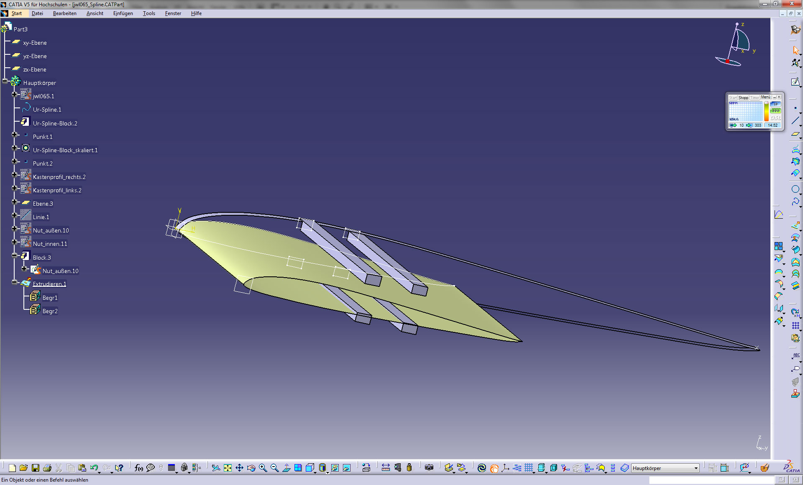Viewport: 803px width, 485px height.
Task: Click the Plane creation icon
Action: tap(795, 134)
